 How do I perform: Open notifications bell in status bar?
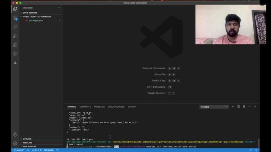256,150
